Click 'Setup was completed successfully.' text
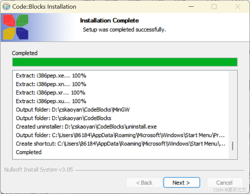The width and height of the screenshot is (250, 194). coord(124,30)
